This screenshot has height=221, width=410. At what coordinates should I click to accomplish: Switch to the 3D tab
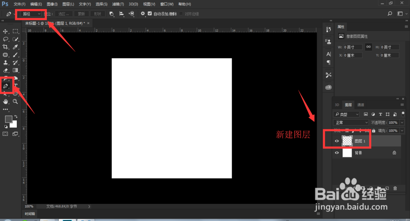[x=337, y=105]
